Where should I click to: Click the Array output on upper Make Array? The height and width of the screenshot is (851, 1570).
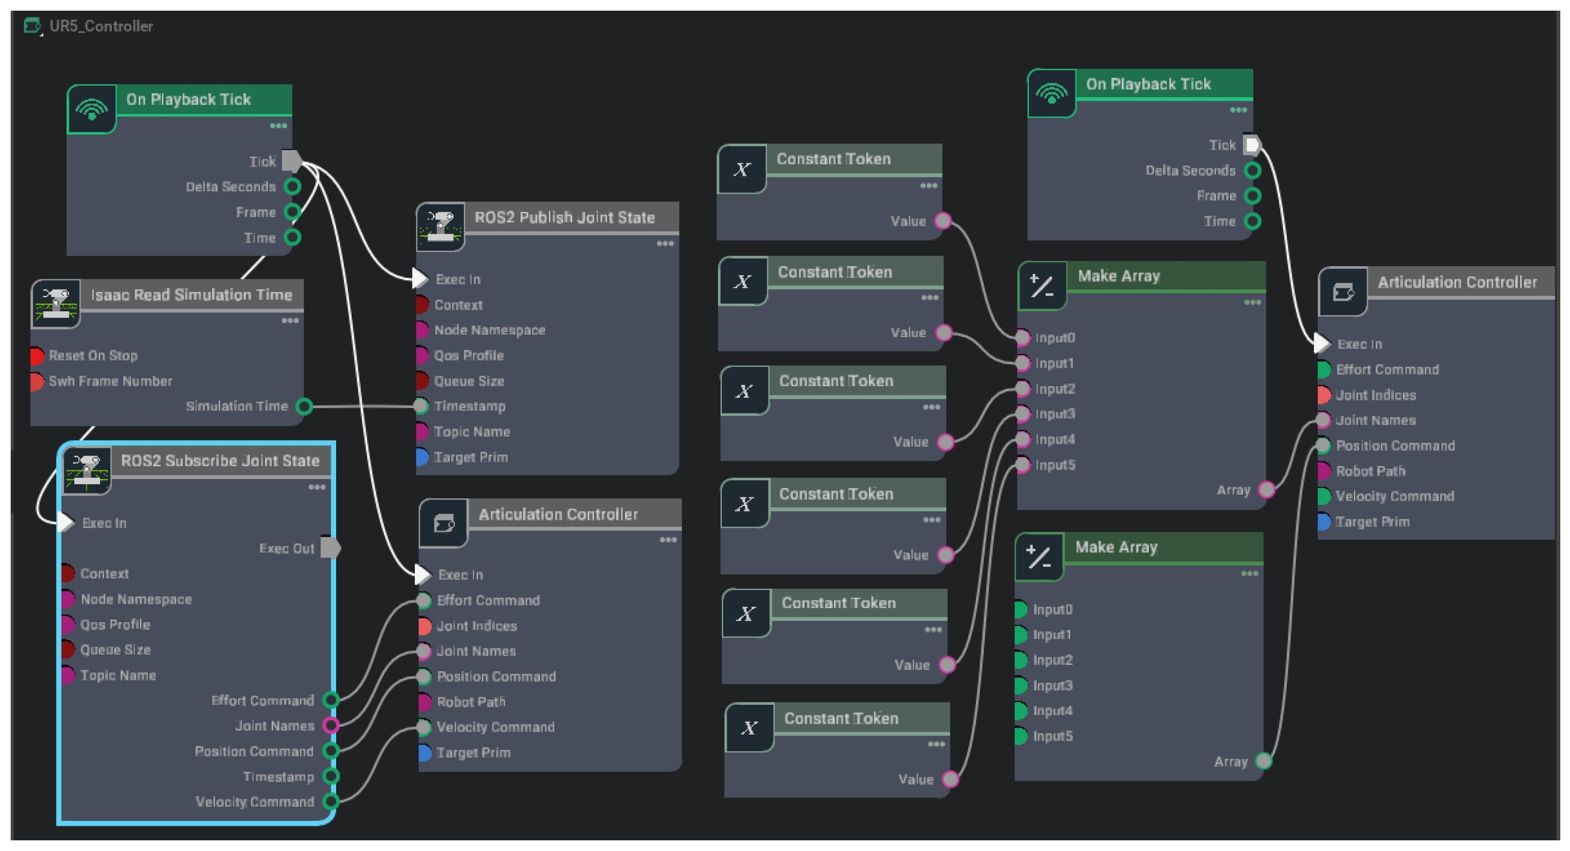coord(1267,490)
